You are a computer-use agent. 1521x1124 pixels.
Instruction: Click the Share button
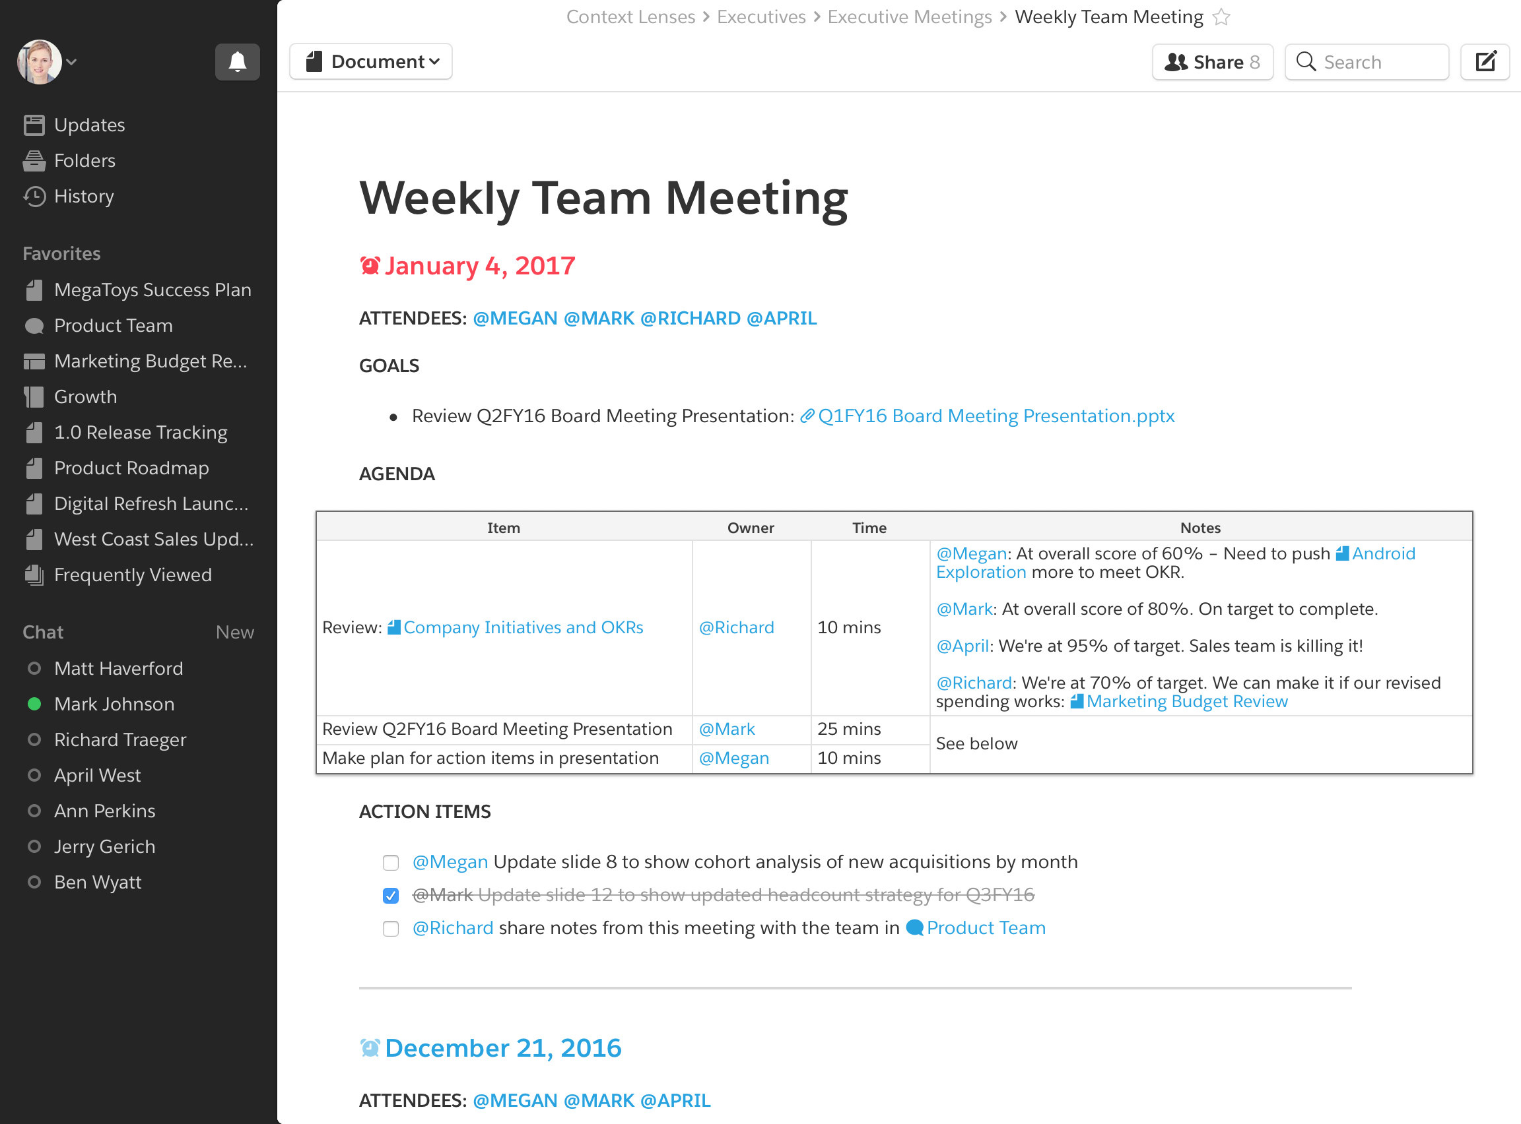[x=1212, y=62]
